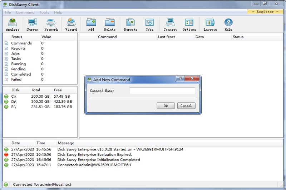The image size is (286, 190).
Task: Click the green disk icon for E:\
Action: click(6, 107)
